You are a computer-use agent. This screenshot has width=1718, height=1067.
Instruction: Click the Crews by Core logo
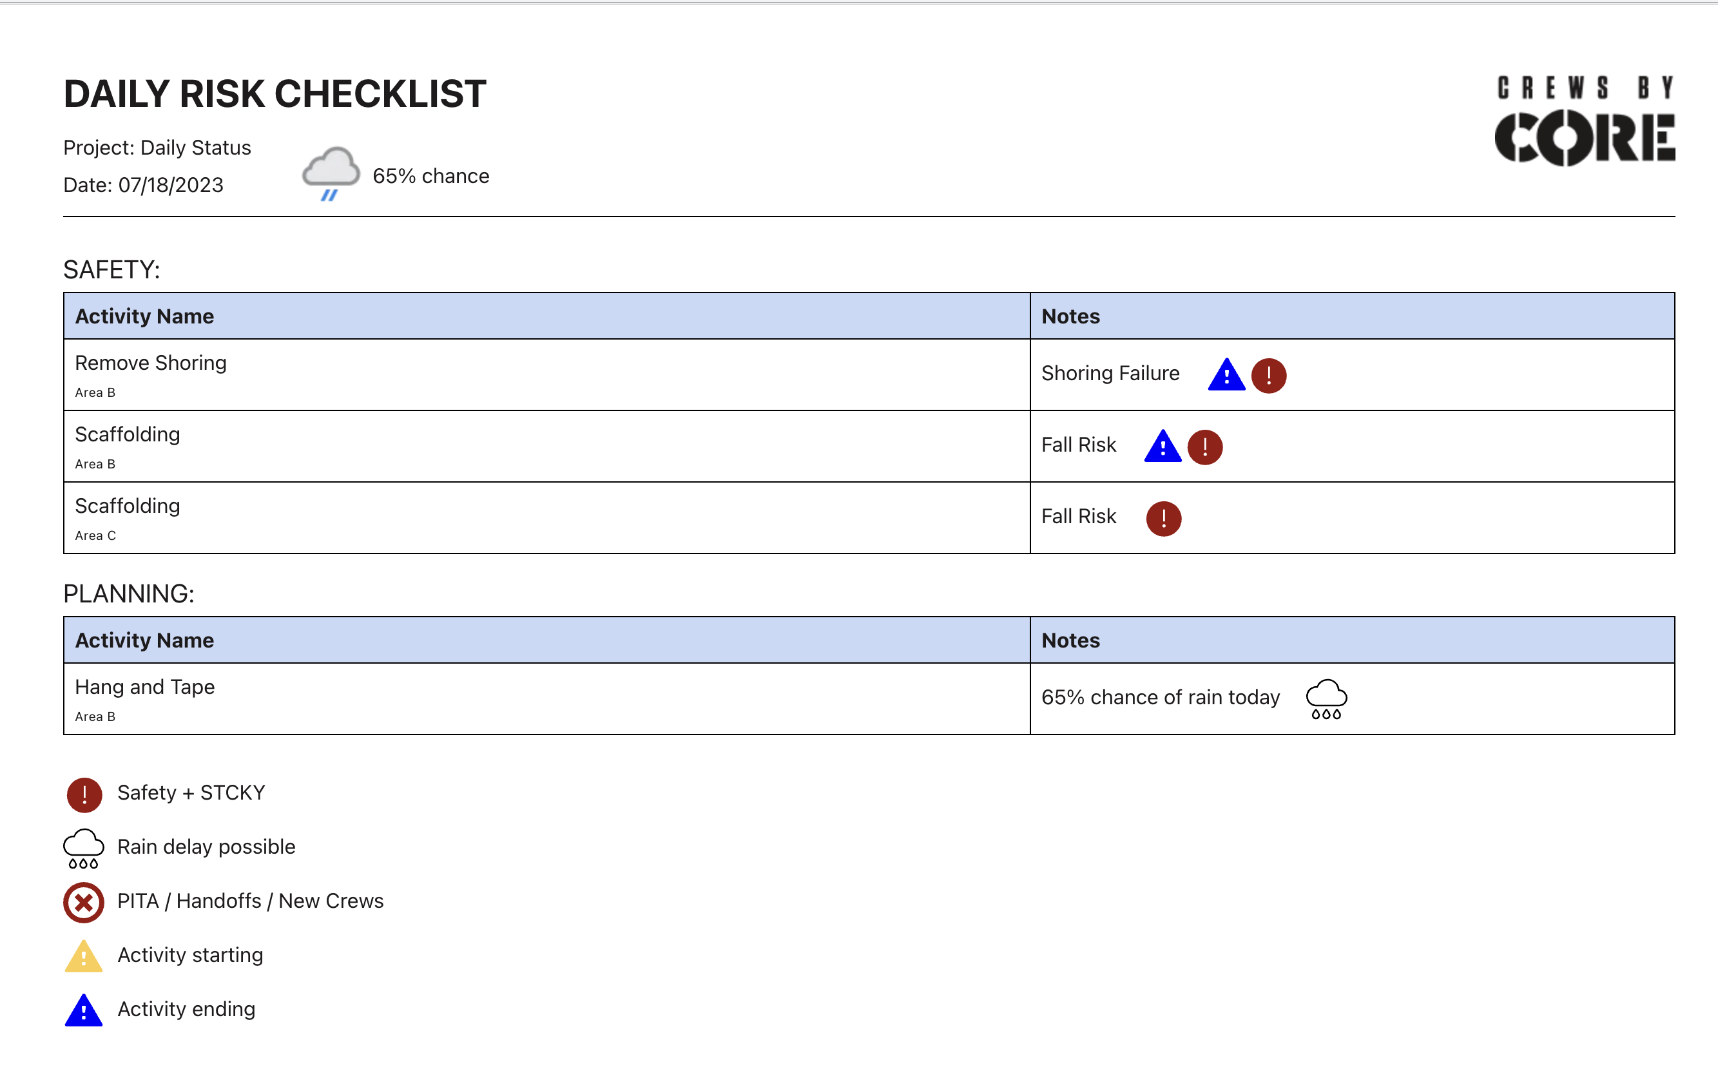pos(1585,120)
